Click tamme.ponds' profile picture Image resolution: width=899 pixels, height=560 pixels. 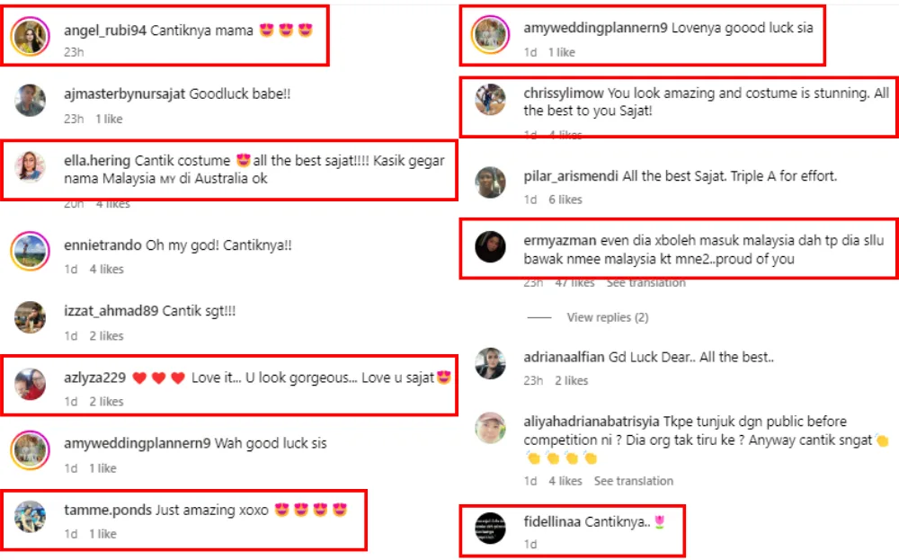point(30,517)
